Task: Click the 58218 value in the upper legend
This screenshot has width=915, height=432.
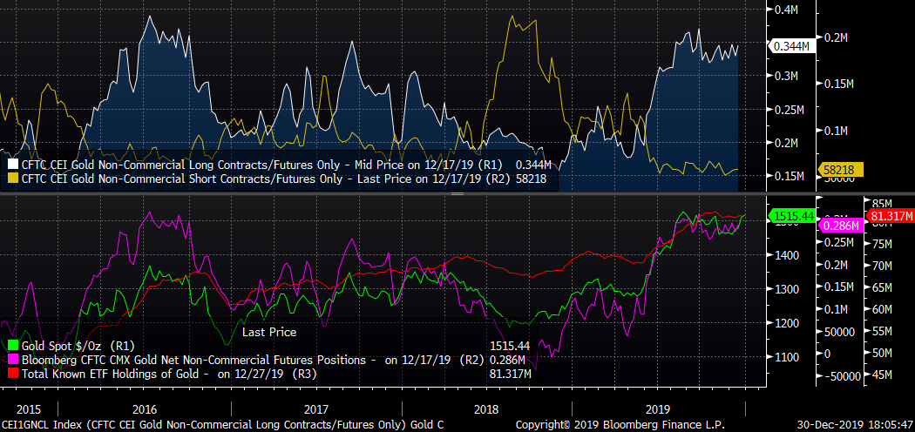Action: click(531, 179)
